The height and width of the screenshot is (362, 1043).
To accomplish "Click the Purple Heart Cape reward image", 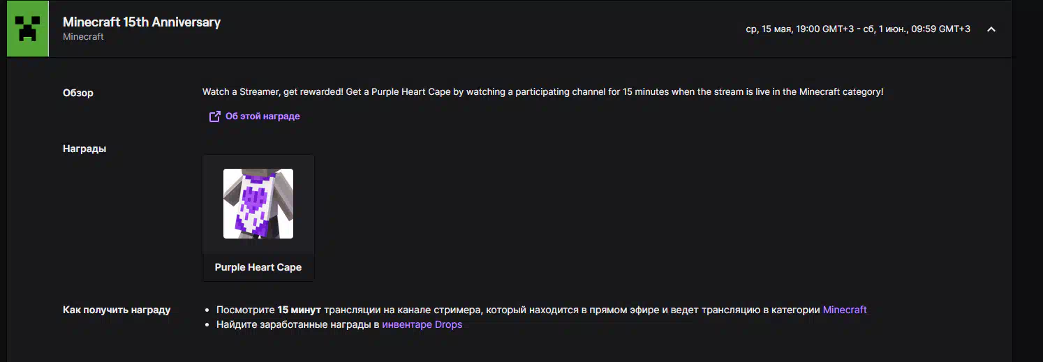I will point(258,204).
